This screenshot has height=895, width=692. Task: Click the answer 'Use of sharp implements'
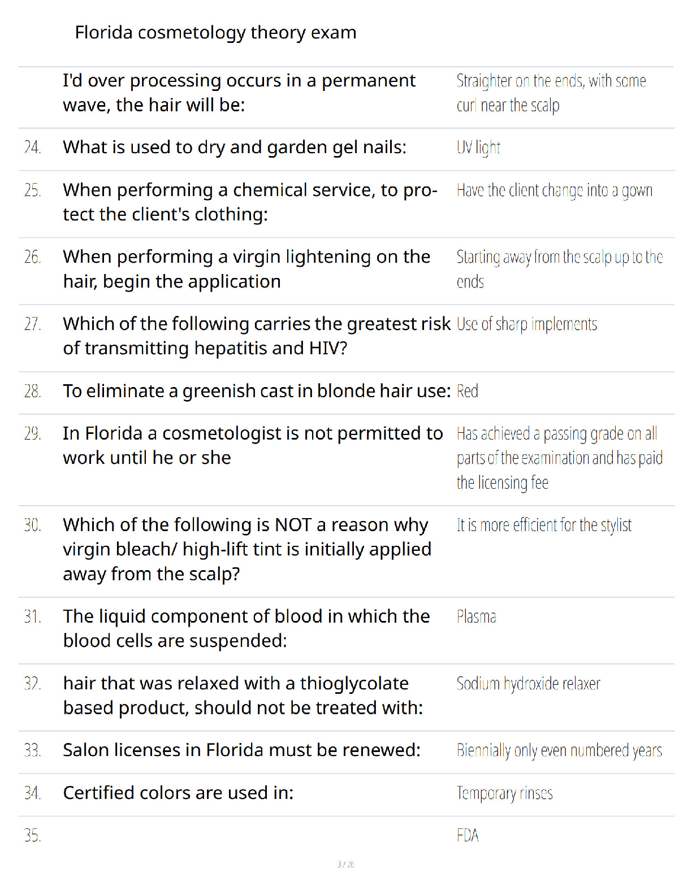pyautogui.click(x=527, y=324)
